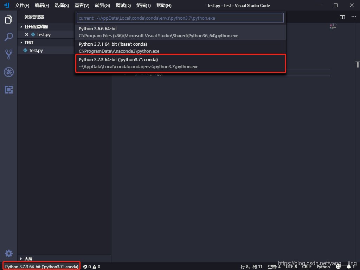Collapse the TEST folder section
The width and height of the screenshot is (360, 270).
[x=21, y=43]
